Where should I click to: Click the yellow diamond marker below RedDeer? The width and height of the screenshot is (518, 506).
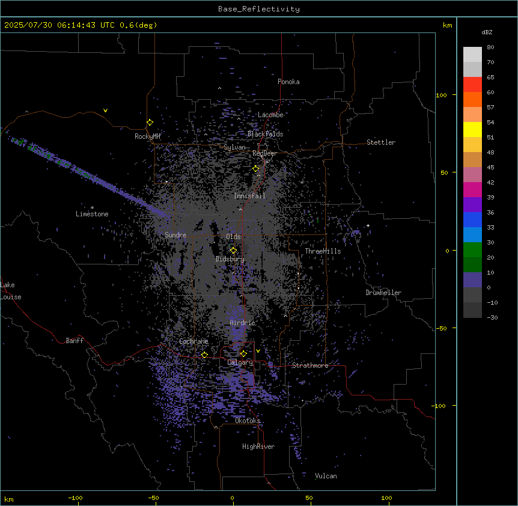coord(256,169)
